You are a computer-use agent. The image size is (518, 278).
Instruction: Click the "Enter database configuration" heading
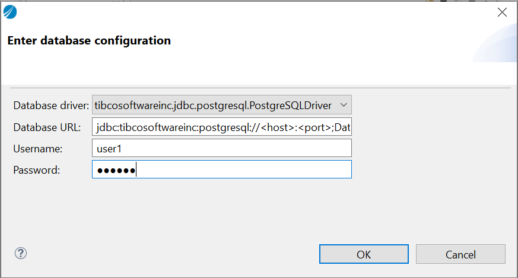tap(89, 41)
